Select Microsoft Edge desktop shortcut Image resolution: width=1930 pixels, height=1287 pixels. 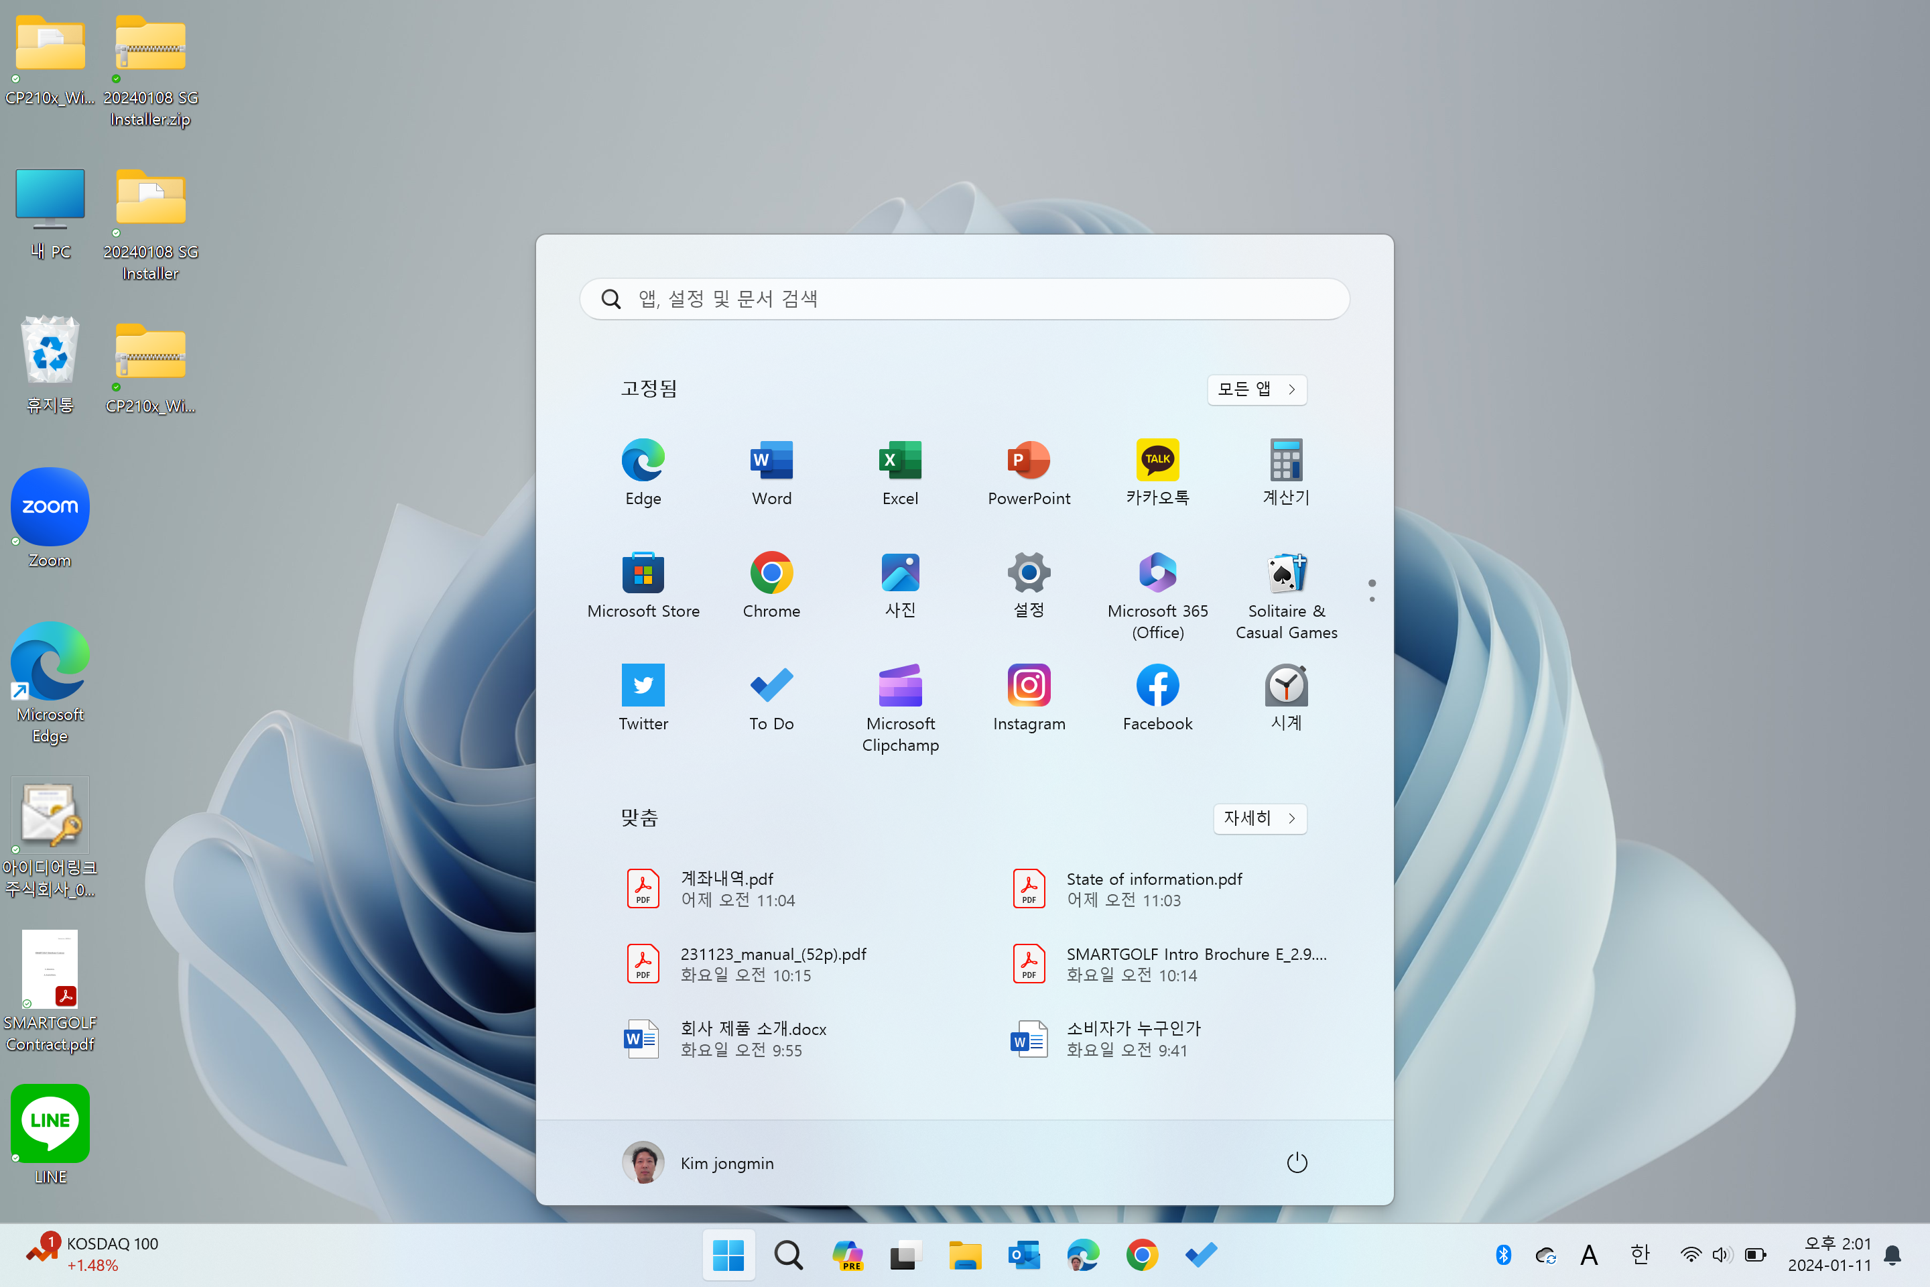[x=50, y=683]
